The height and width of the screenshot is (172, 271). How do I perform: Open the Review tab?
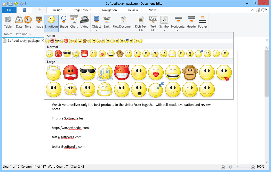133,10
